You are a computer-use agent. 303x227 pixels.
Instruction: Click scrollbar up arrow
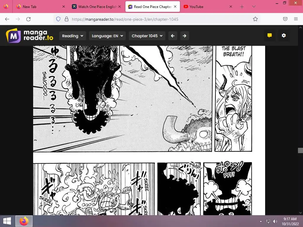tap(300, 27)
